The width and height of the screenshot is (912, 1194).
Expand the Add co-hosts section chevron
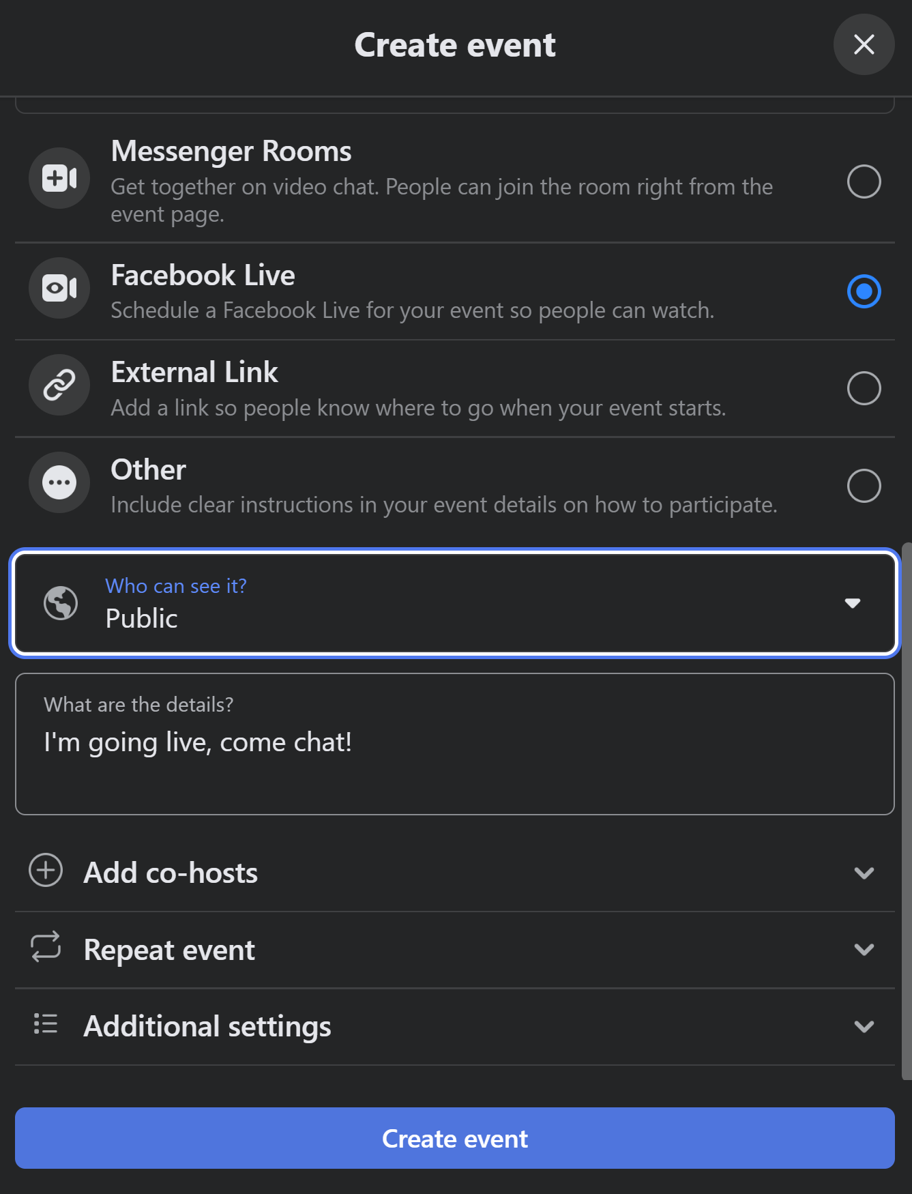coord(864,873)
